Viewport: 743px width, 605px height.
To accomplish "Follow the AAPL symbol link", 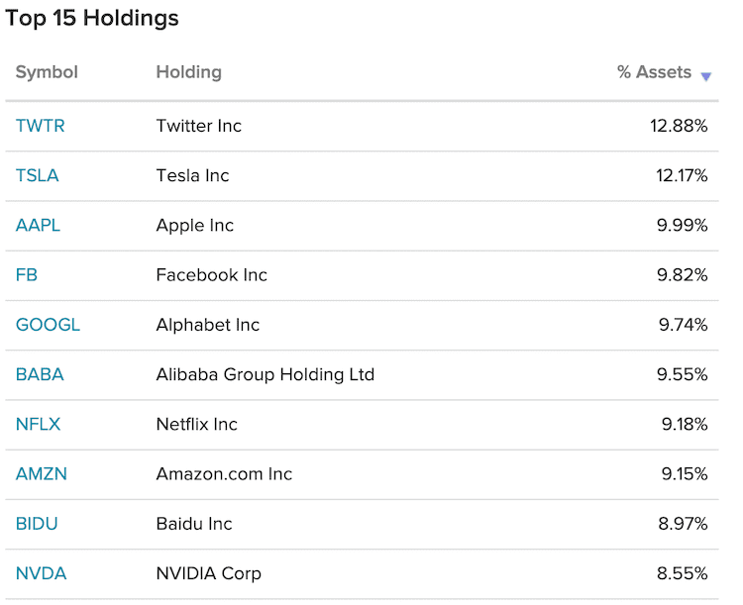I will click(38, 225).
